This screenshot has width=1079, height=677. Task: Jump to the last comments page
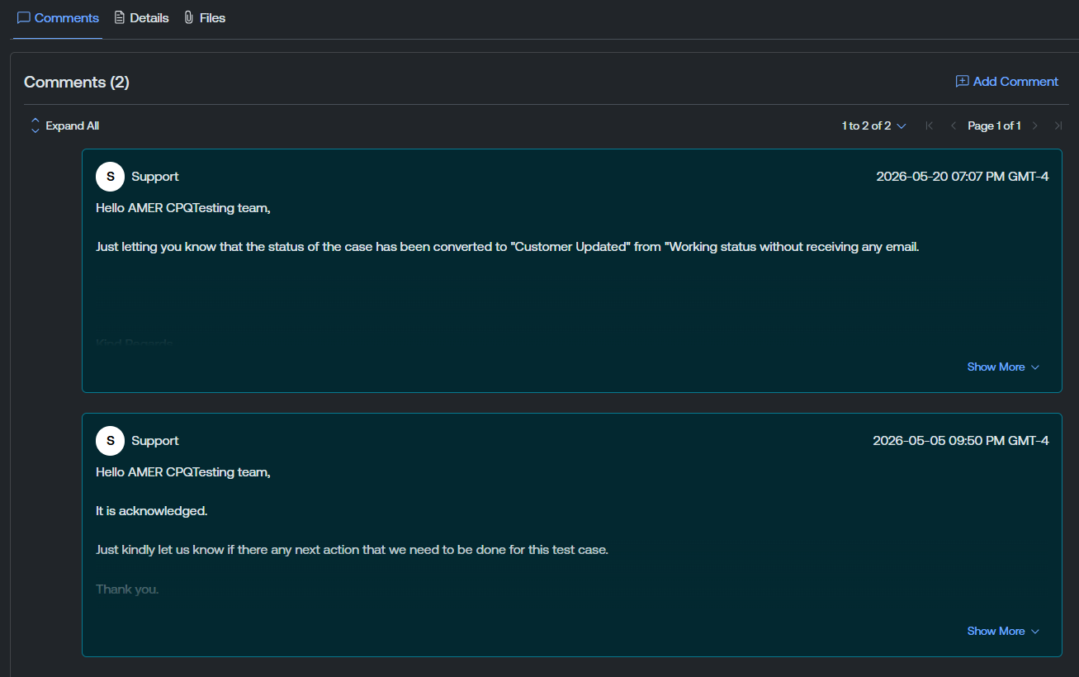click(1058, 125)
